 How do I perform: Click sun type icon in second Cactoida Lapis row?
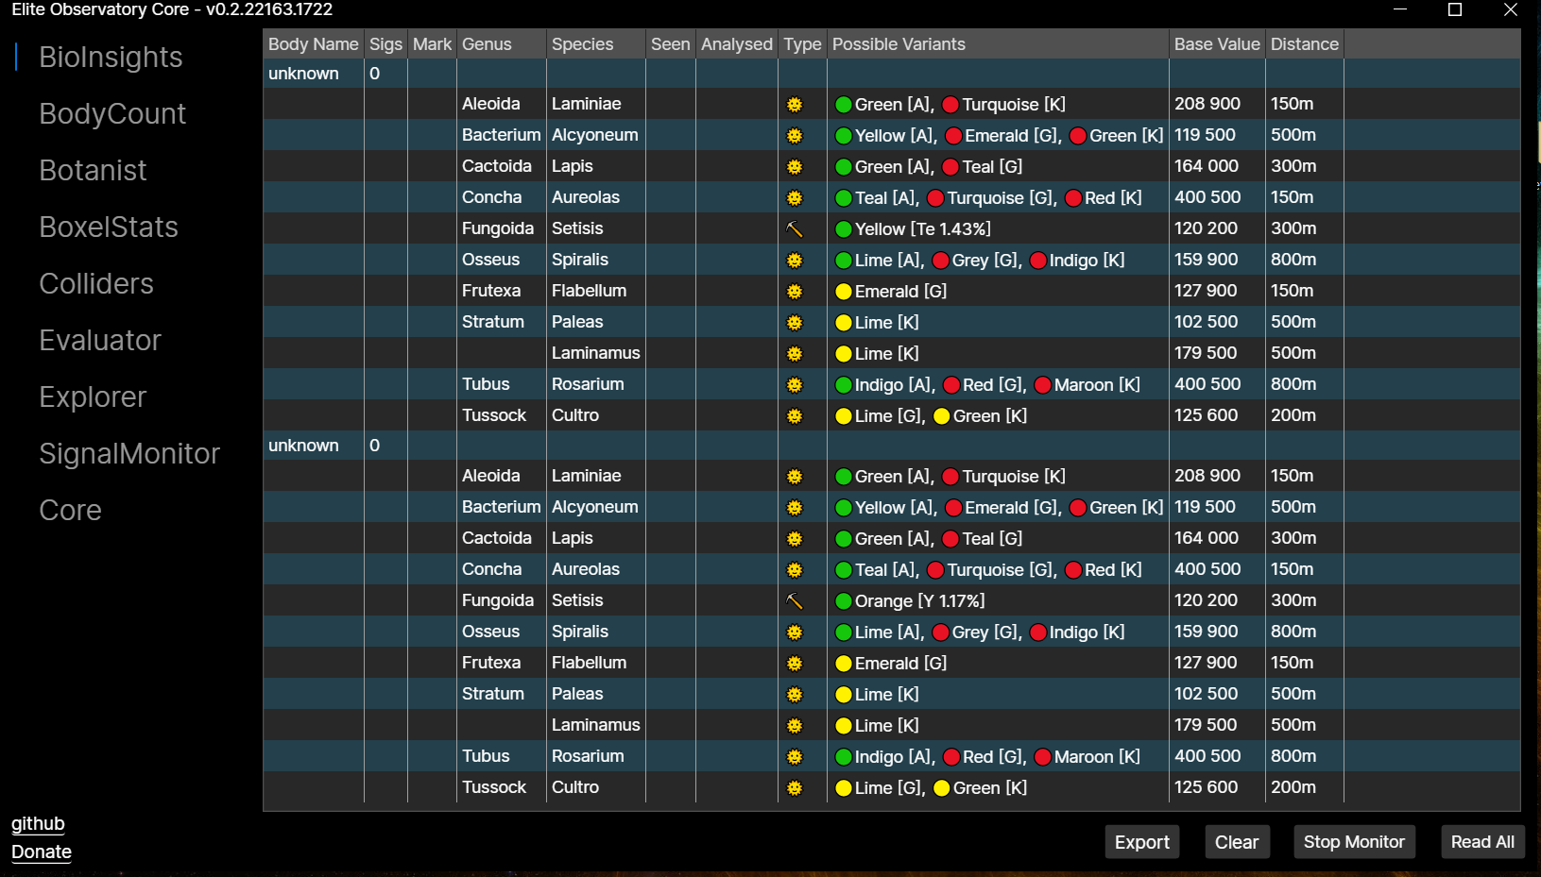tap(795, 539)
